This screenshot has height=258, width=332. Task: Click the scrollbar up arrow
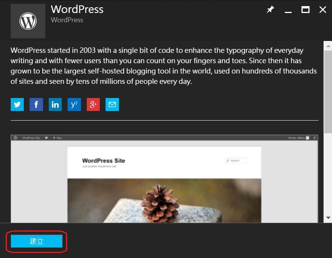coord(328,46)
